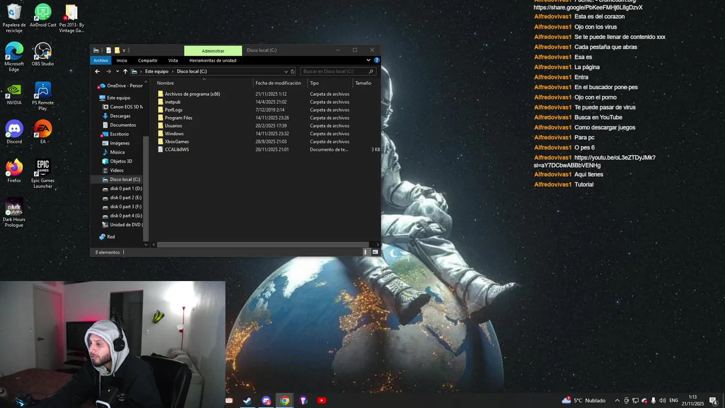Open Microsoft Edge desktop shortcut
This screenshot has width=725, height=408.
coord(14,57)
